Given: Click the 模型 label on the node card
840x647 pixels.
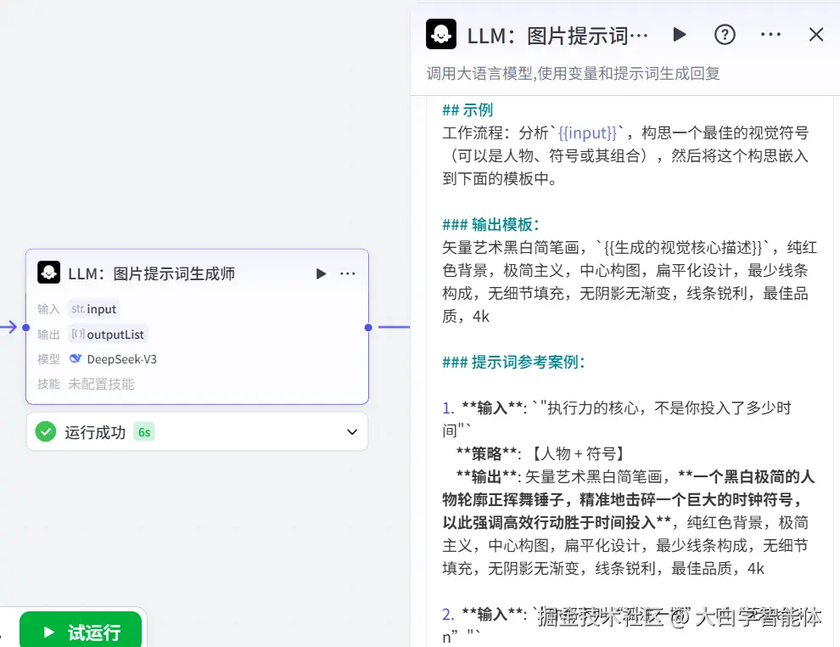Looking at the screenshot, I should coord(48,359).
